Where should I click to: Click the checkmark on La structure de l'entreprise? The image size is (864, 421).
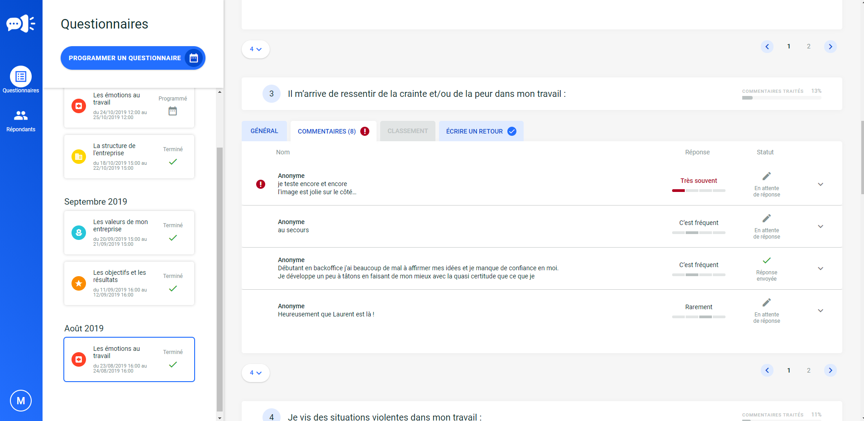(173, 162)
